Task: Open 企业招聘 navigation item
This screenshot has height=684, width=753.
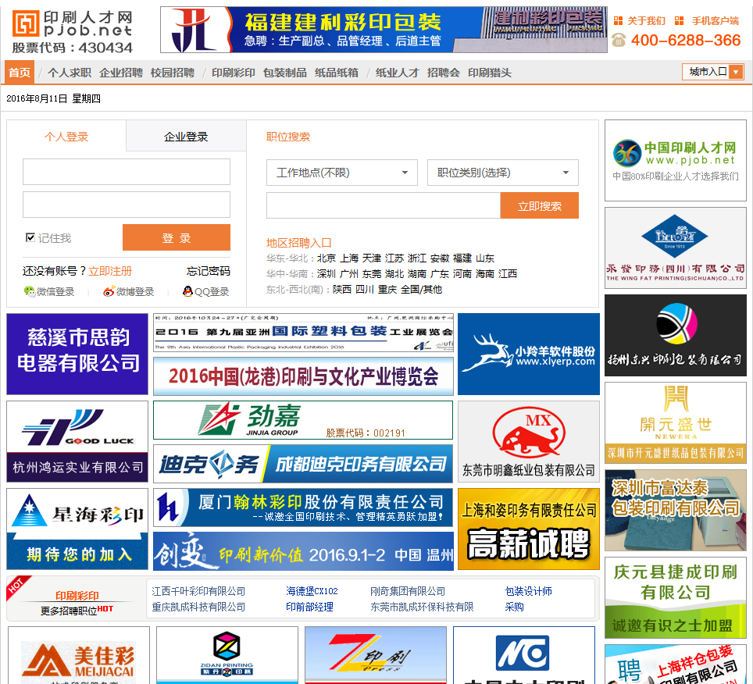Action: coord(121,73)
